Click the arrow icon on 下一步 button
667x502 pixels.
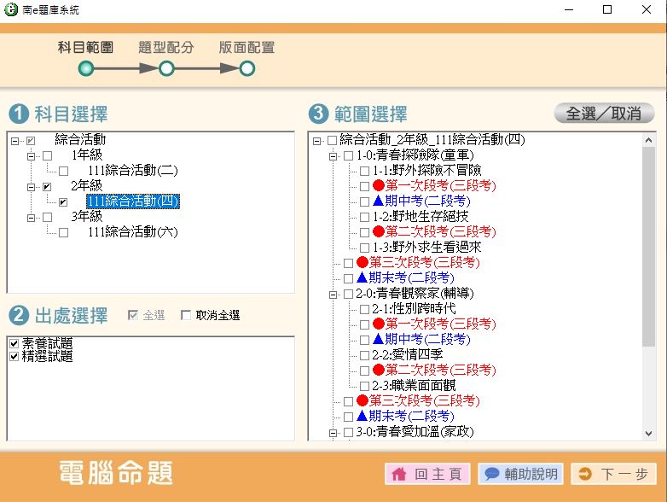[x=585, y=474]
